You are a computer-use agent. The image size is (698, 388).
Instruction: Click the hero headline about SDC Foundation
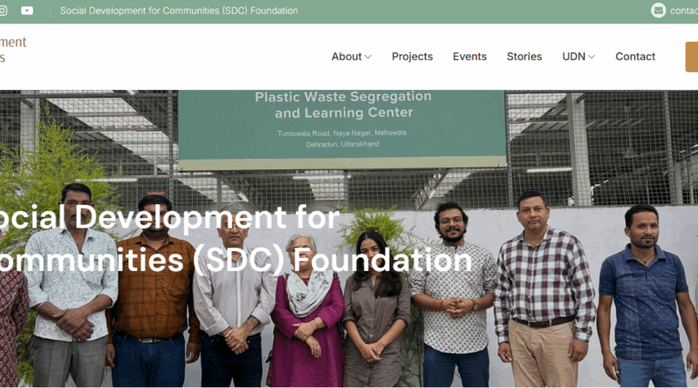pos(236,239)
